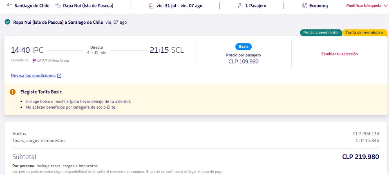Viewport: 389px width, 175px height.
Task: Click the seat icon beside Economy
Action: pos(304,6)
